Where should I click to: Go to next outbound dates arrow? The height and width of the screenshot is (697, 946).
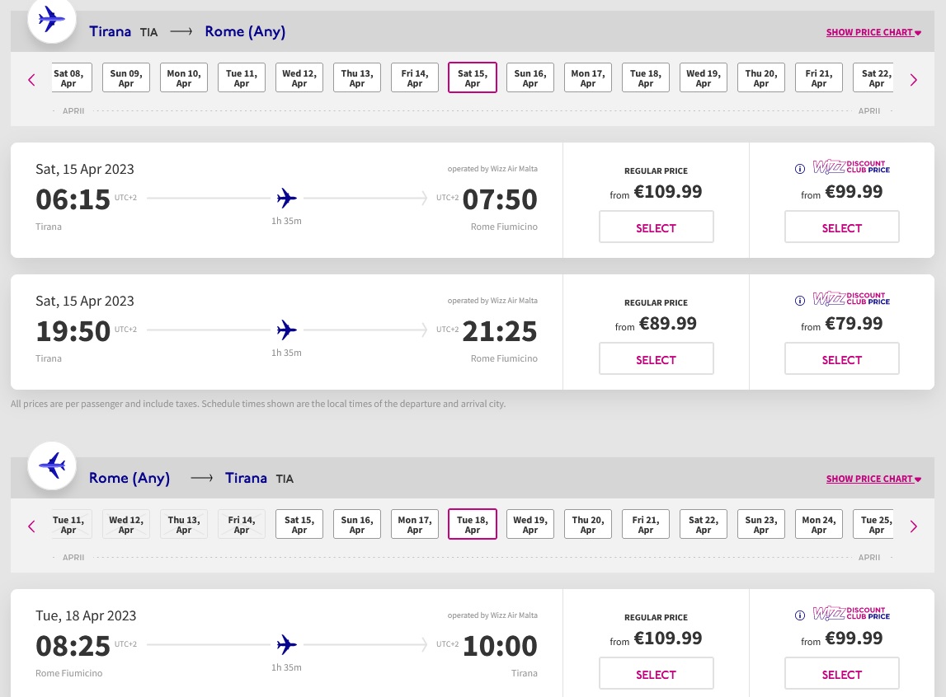tap(913, 80)
